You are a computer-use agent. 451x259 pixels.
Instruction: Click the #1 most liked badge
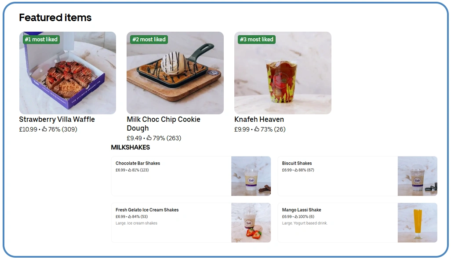[41, 40]
